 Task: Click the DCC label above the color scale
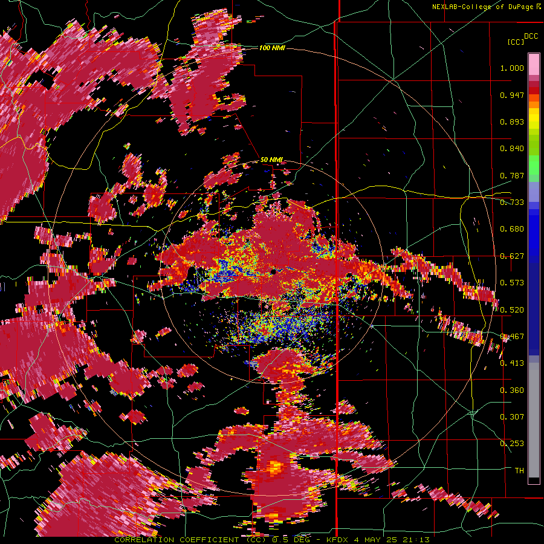coord(531,36)
